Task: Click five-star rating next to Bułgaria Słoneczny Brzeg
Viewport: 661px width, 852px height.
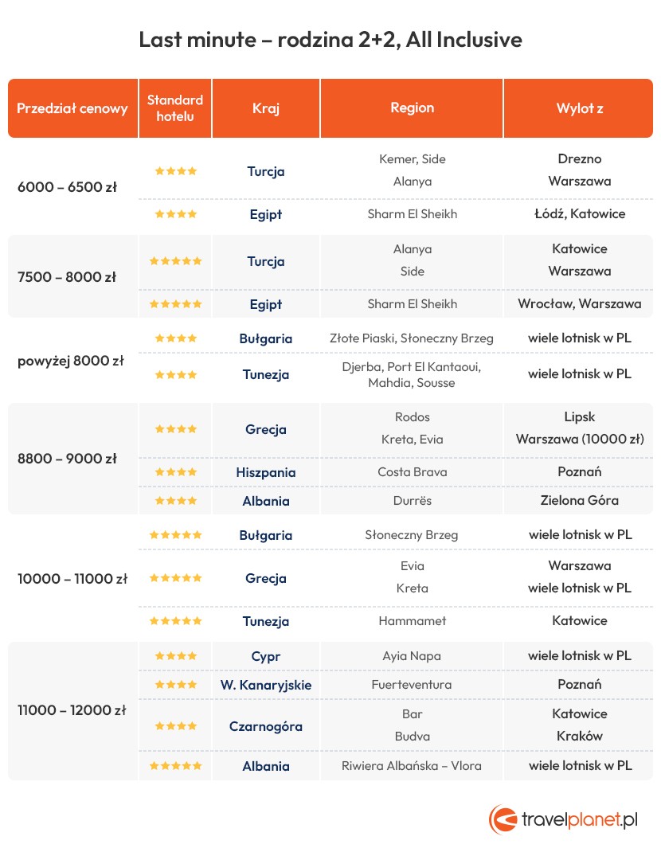Action: click(175, 535)
